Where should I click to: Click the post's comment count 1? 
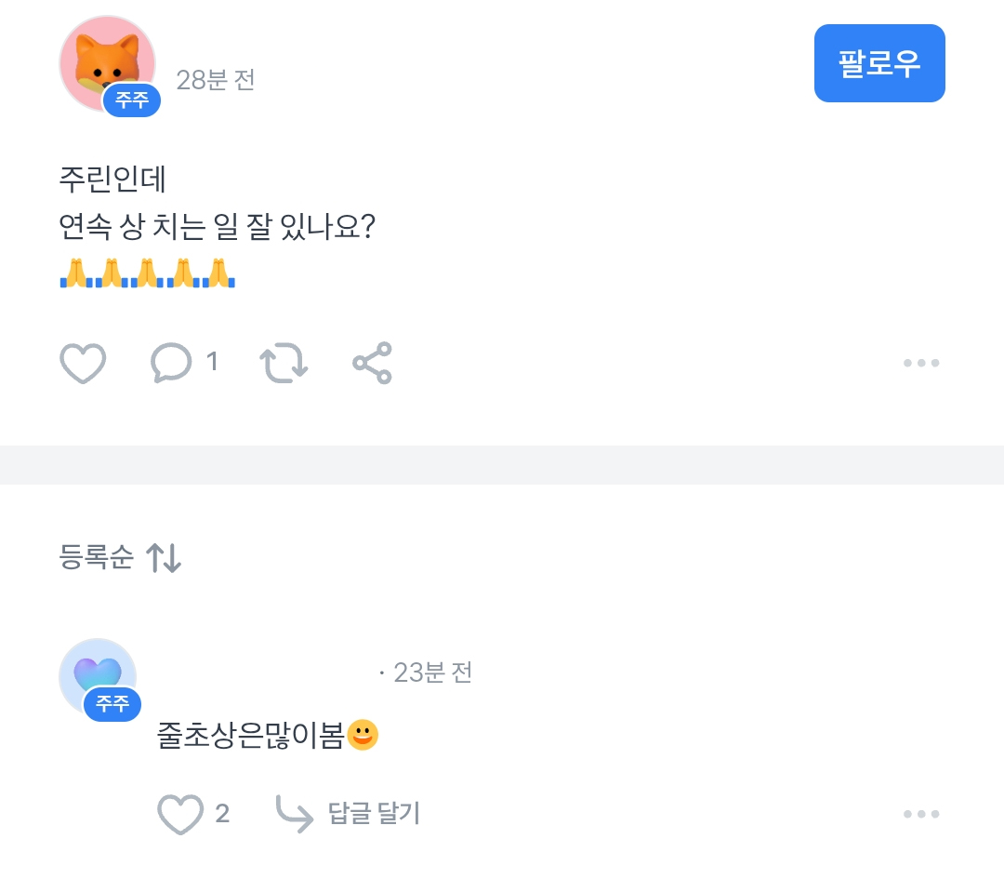point(212,362)
